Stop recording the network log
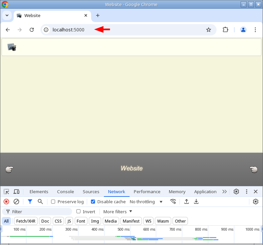 [6, 202]
